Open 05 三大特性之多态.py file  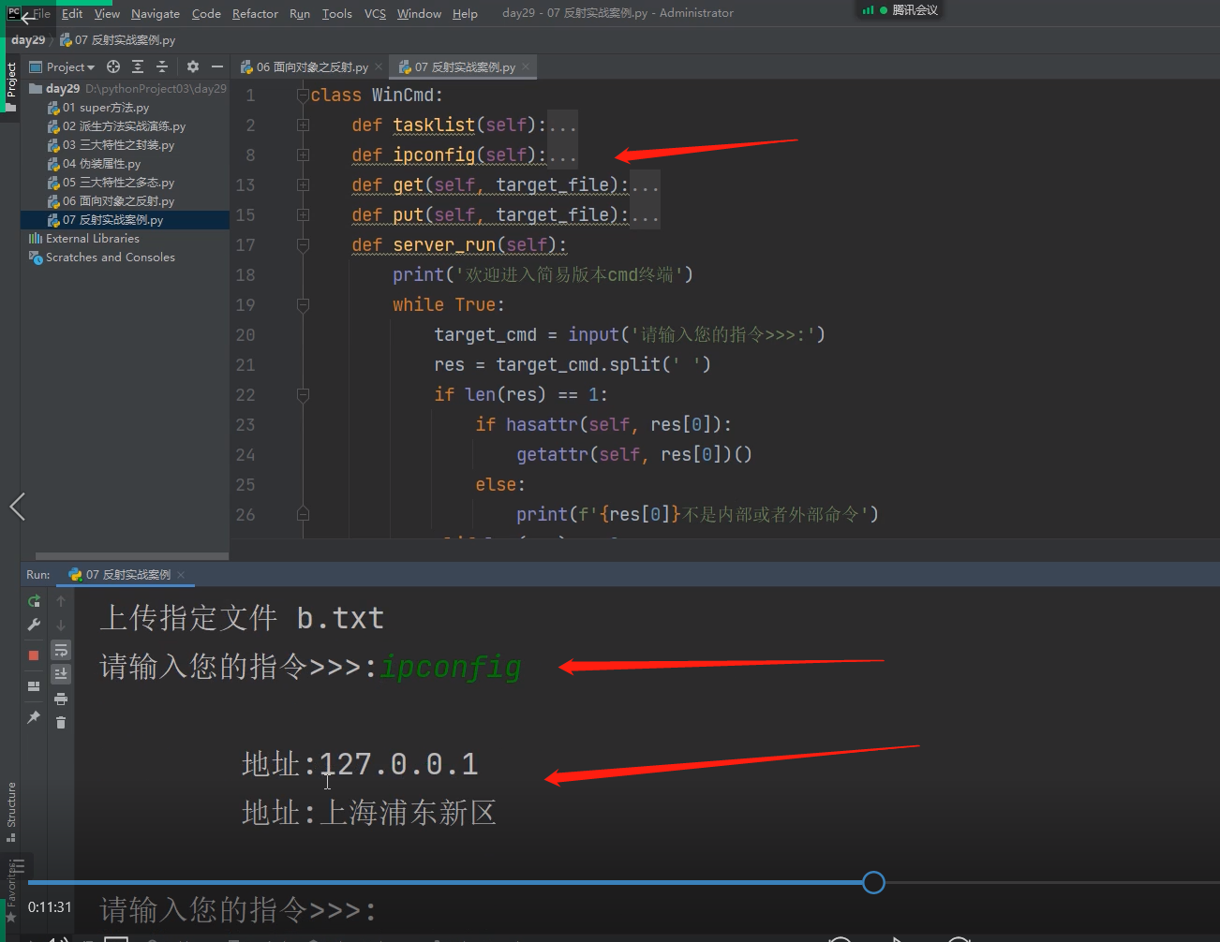(111, 183)
